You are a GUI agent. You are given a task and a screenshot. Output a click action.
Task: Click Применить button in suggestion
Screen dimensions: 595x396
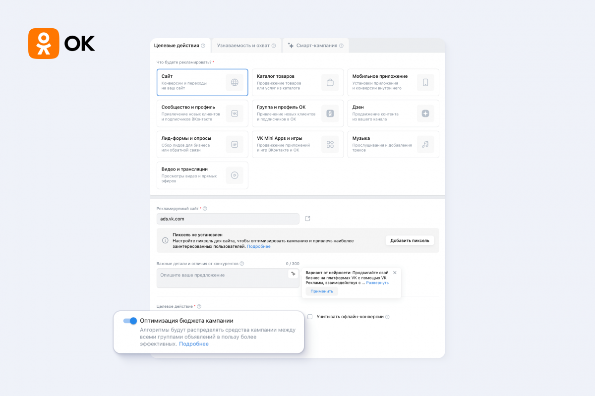pyautogui.click(x=322, y=291)
